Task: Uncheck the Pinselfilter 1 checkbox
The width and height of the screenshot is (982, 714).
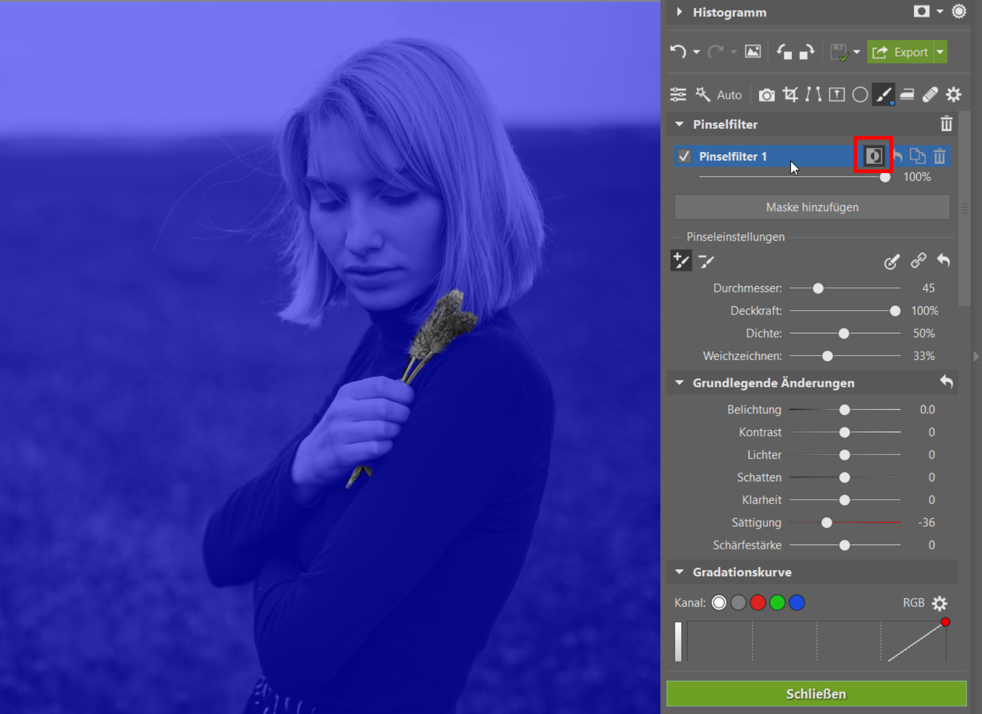Action: [684, 157]
